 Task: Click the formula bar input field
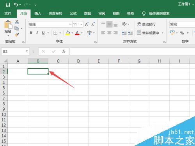click(133, 52)
